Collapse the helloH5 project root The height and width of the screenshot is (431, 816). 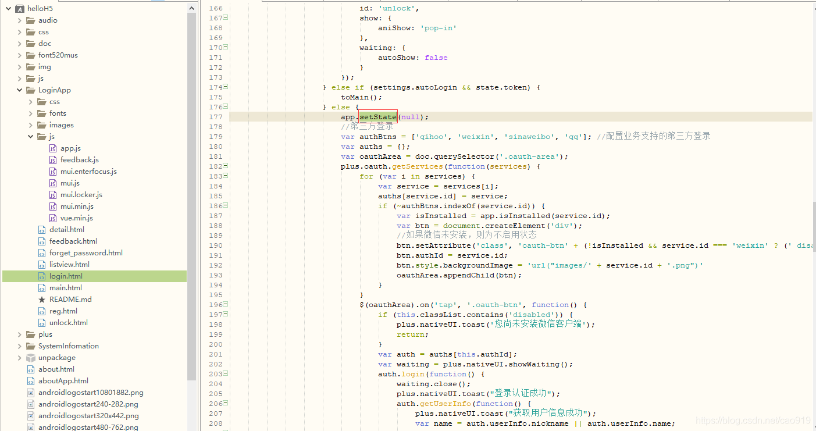click(x=8, y=9)
